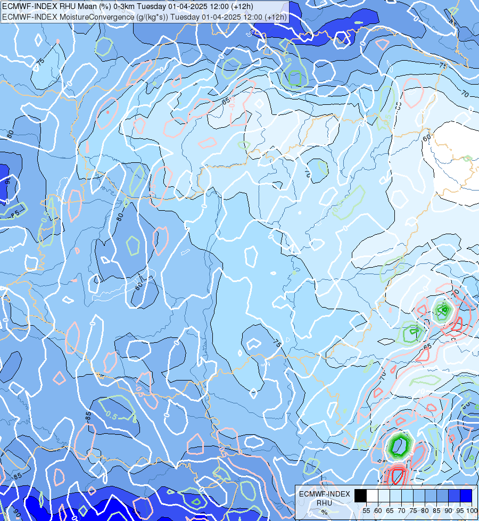Click the legend value 60
479x521 pixels.
pyautogui.click(x=378, y=511)
